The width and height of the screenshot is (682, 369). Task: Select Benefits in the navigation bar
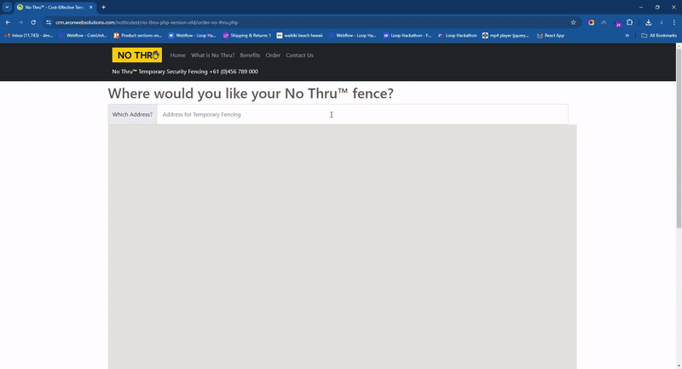point(250,55)
